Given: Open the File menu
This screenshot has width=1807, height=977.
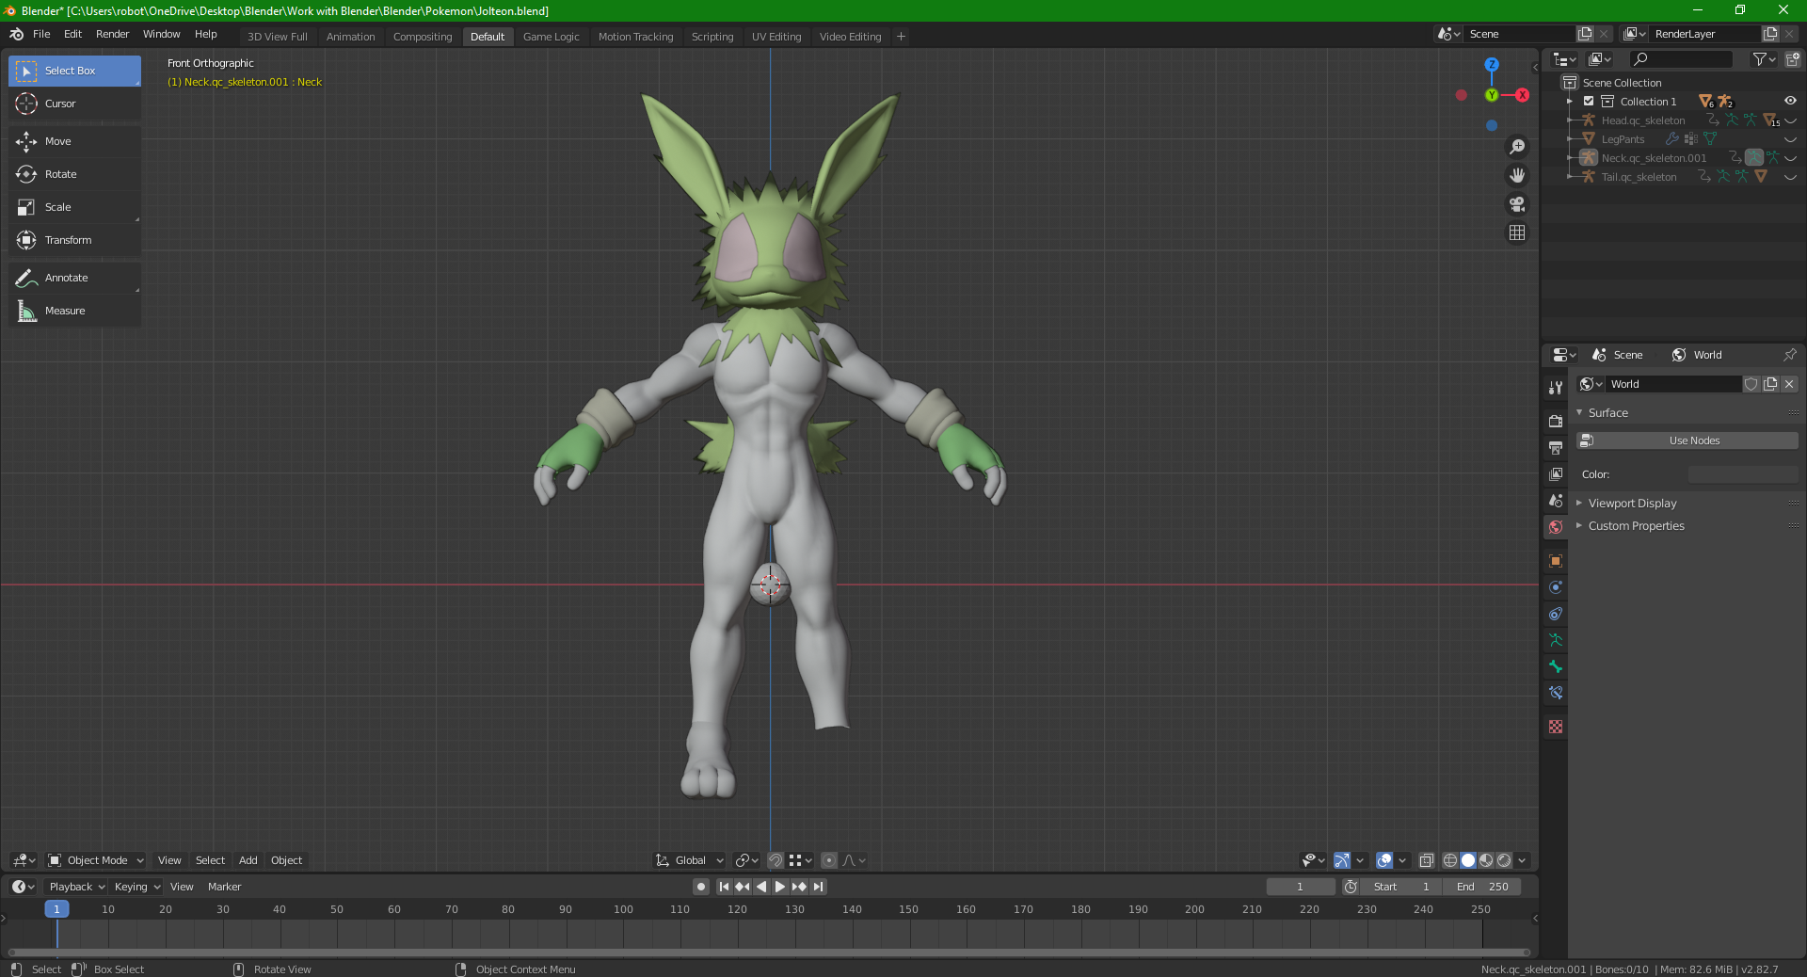Looking at the screenshot, I should 41,34.
